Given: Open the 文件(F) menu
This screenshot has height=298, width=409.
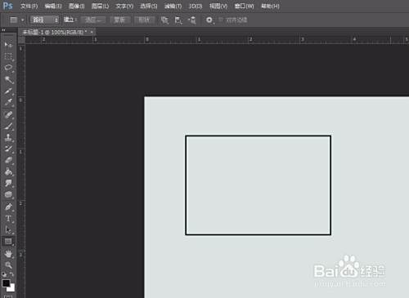Looking at the screenshot, I should 29,6.
